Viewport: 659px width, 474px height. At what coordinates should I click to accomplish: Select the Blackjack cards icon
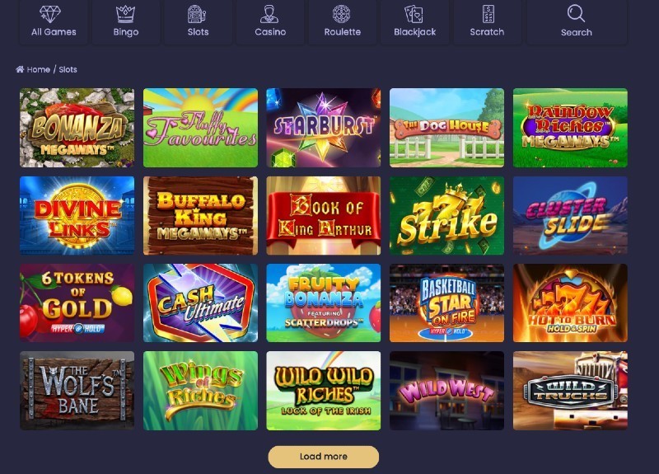[x=414, y=13]
